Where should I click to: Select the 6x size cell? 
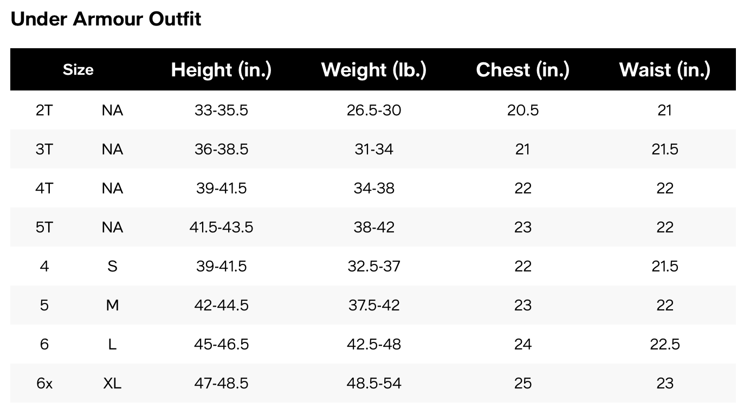(44, 383)
